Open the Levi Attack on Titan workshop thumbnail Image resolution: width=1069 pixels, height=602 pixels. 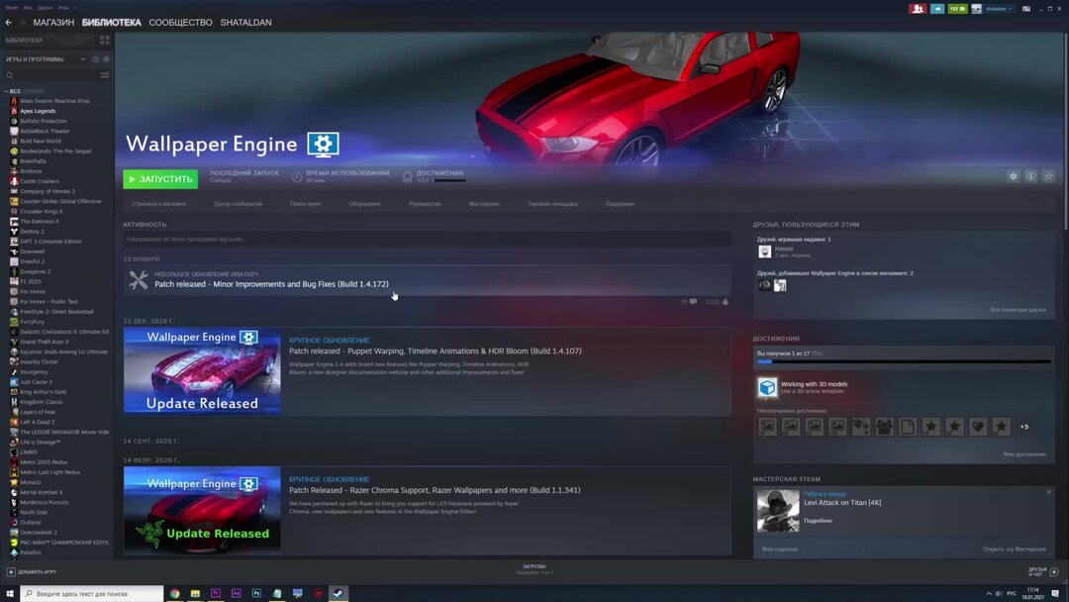click(x=778, y=511)
